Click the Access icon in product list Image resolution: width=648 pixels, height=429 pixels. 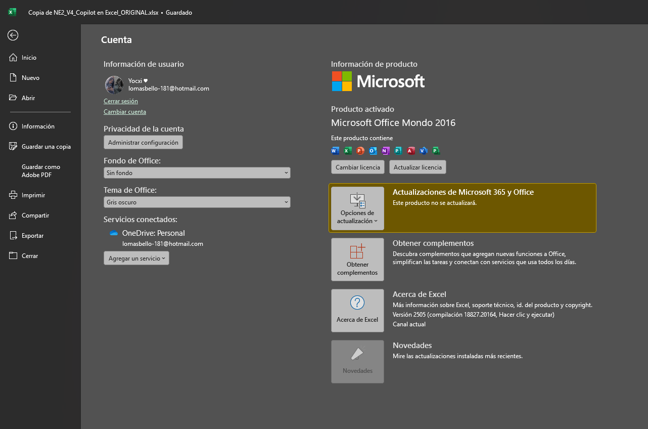pyautogui.click(x=411, y=151)
